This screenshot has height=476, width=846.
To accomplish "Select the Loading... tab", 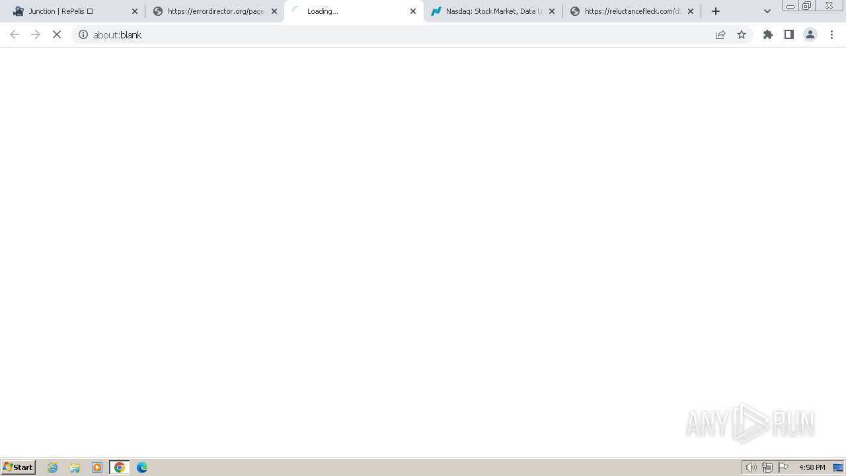I will click(x=354, y=11).
